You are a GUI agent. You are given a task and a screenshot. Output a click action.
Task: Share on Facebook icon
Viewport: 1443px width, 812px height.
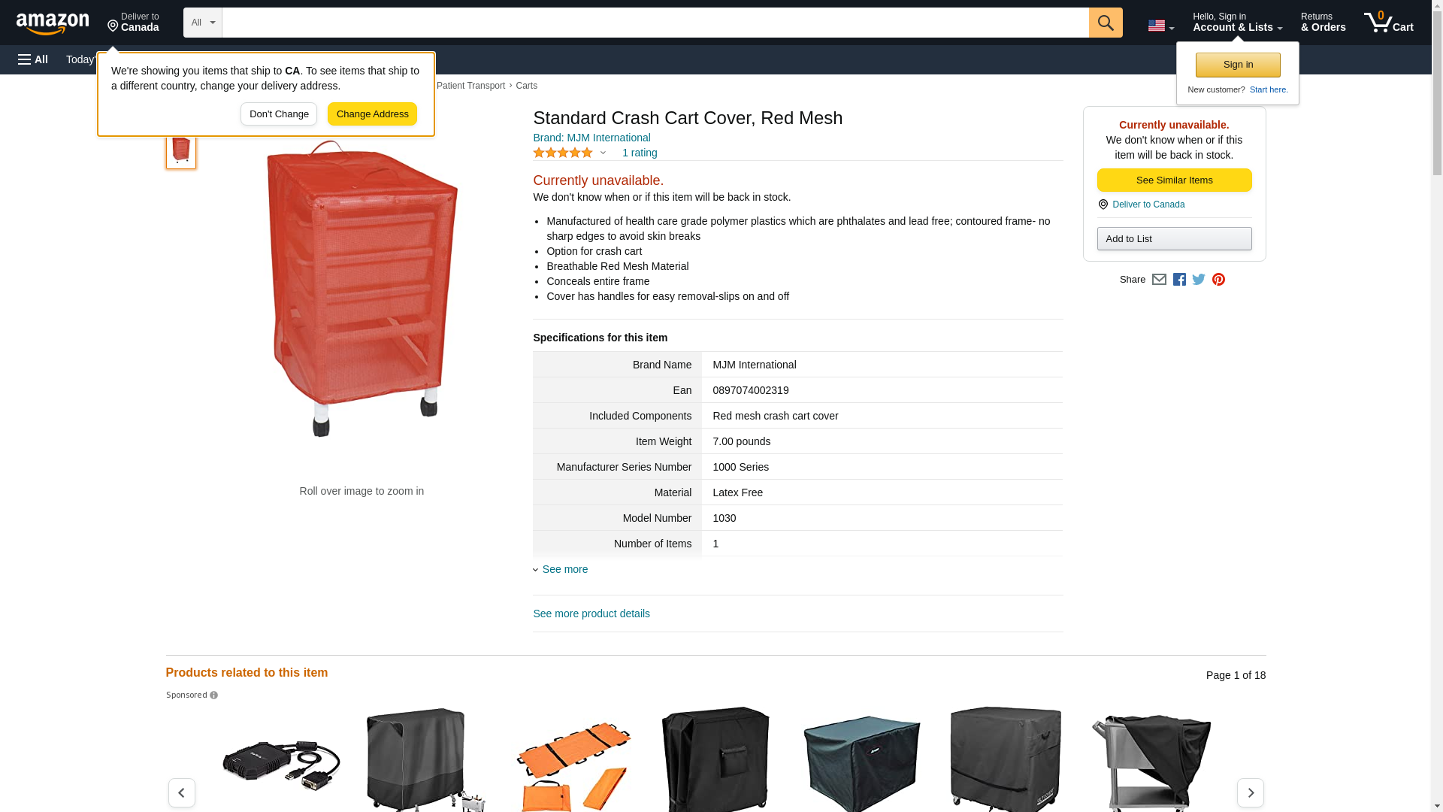(x=1179, y=280)
